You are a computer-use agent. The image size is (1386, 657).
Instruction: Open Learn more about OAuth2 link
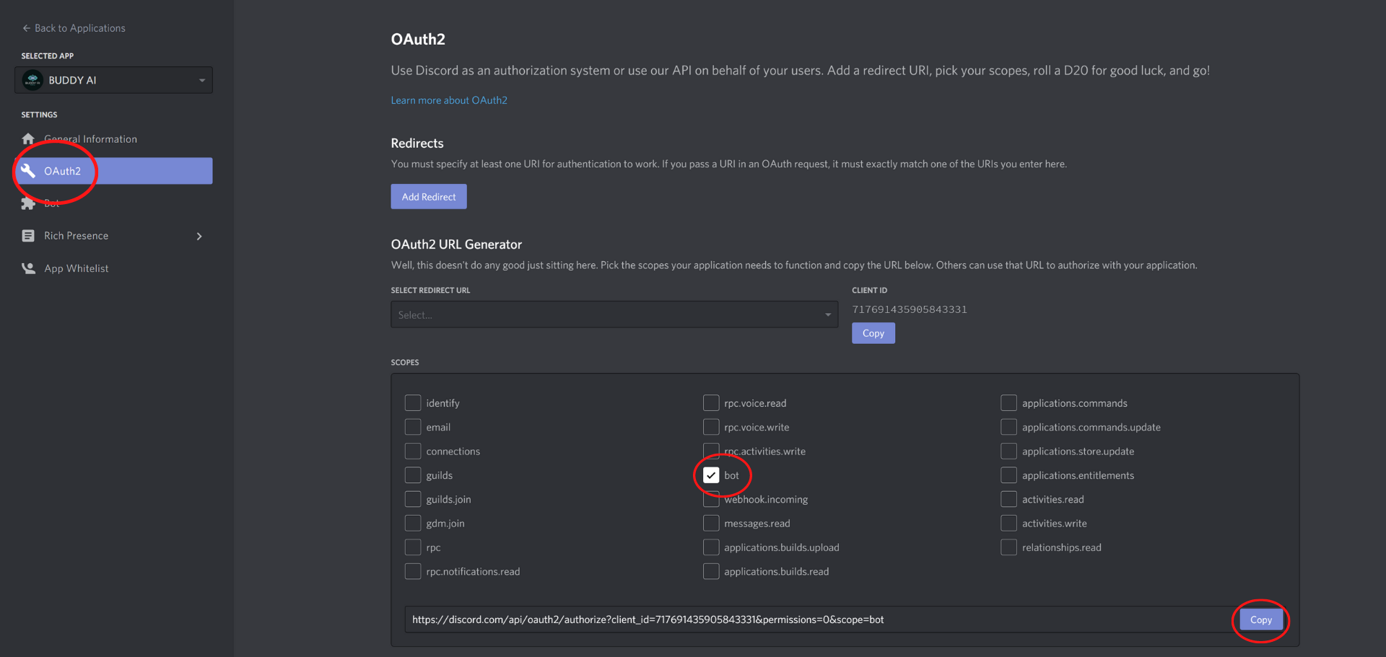point(449,100)
